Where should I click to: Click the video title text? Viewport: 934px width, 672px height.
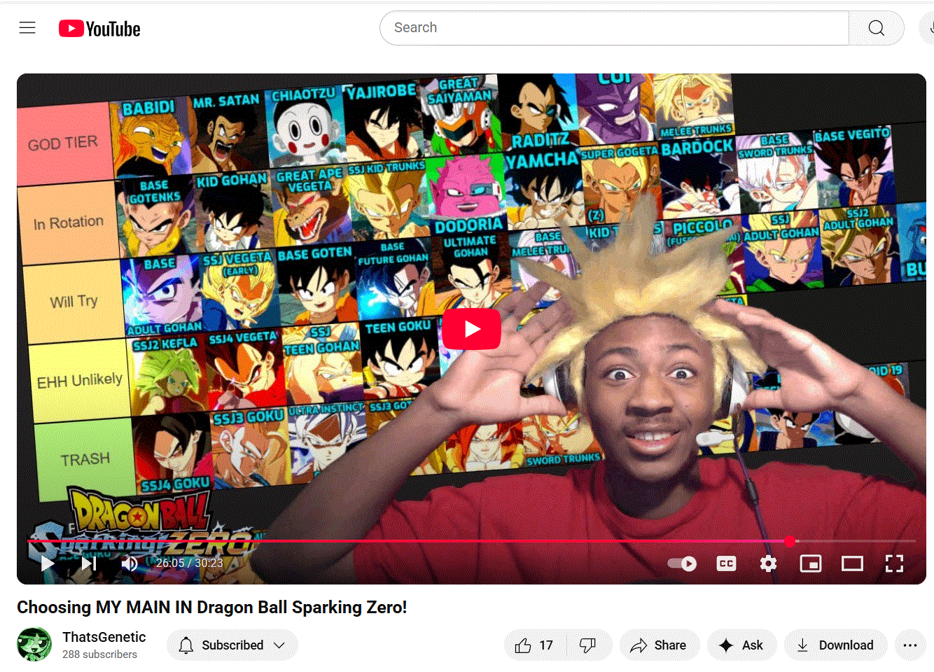pos(212,607)
